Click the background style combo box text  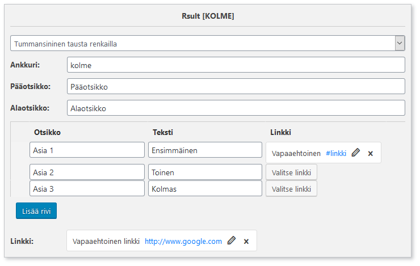(x=65, y=44)
